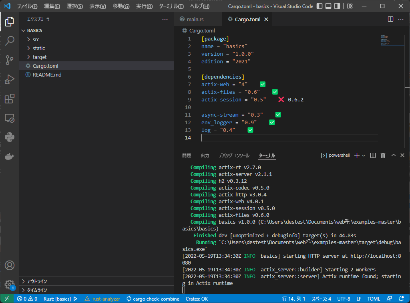Split the editor right

(390, 19)
